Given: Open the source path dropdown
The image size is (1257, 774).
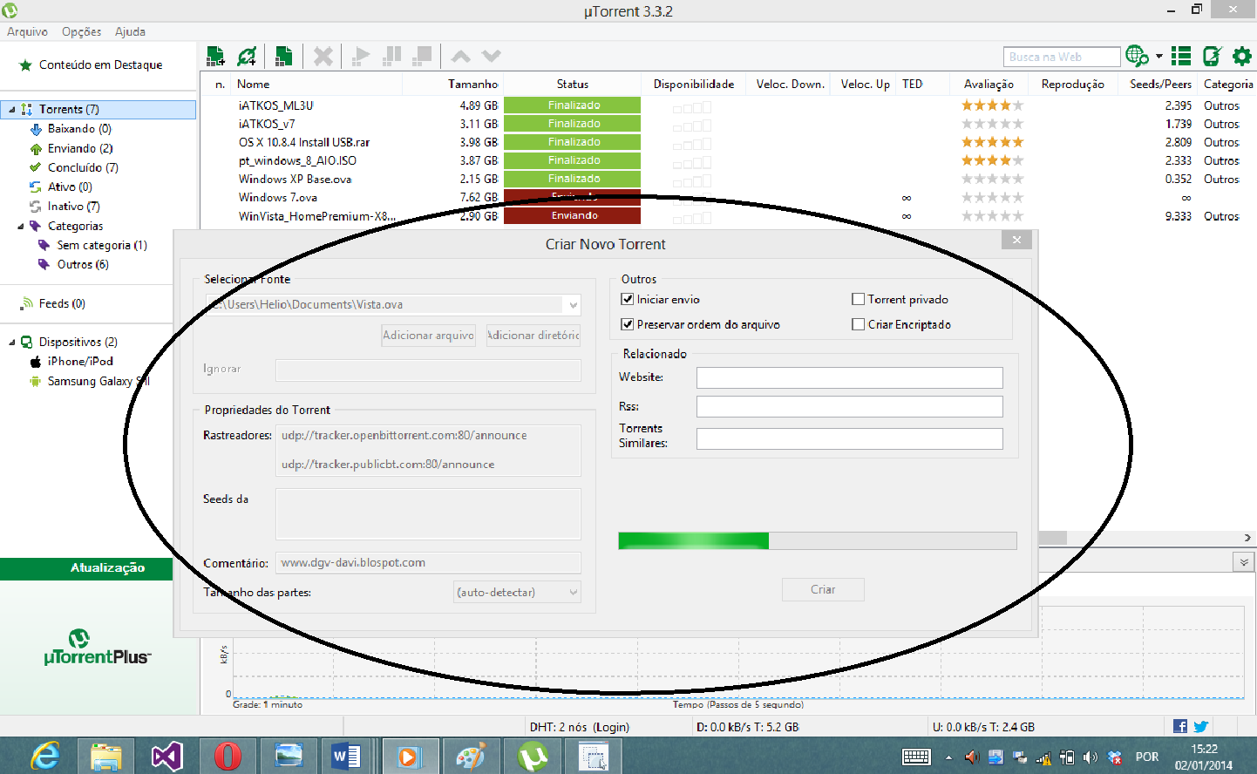Looking at the screenshot, I should point(573,305).
